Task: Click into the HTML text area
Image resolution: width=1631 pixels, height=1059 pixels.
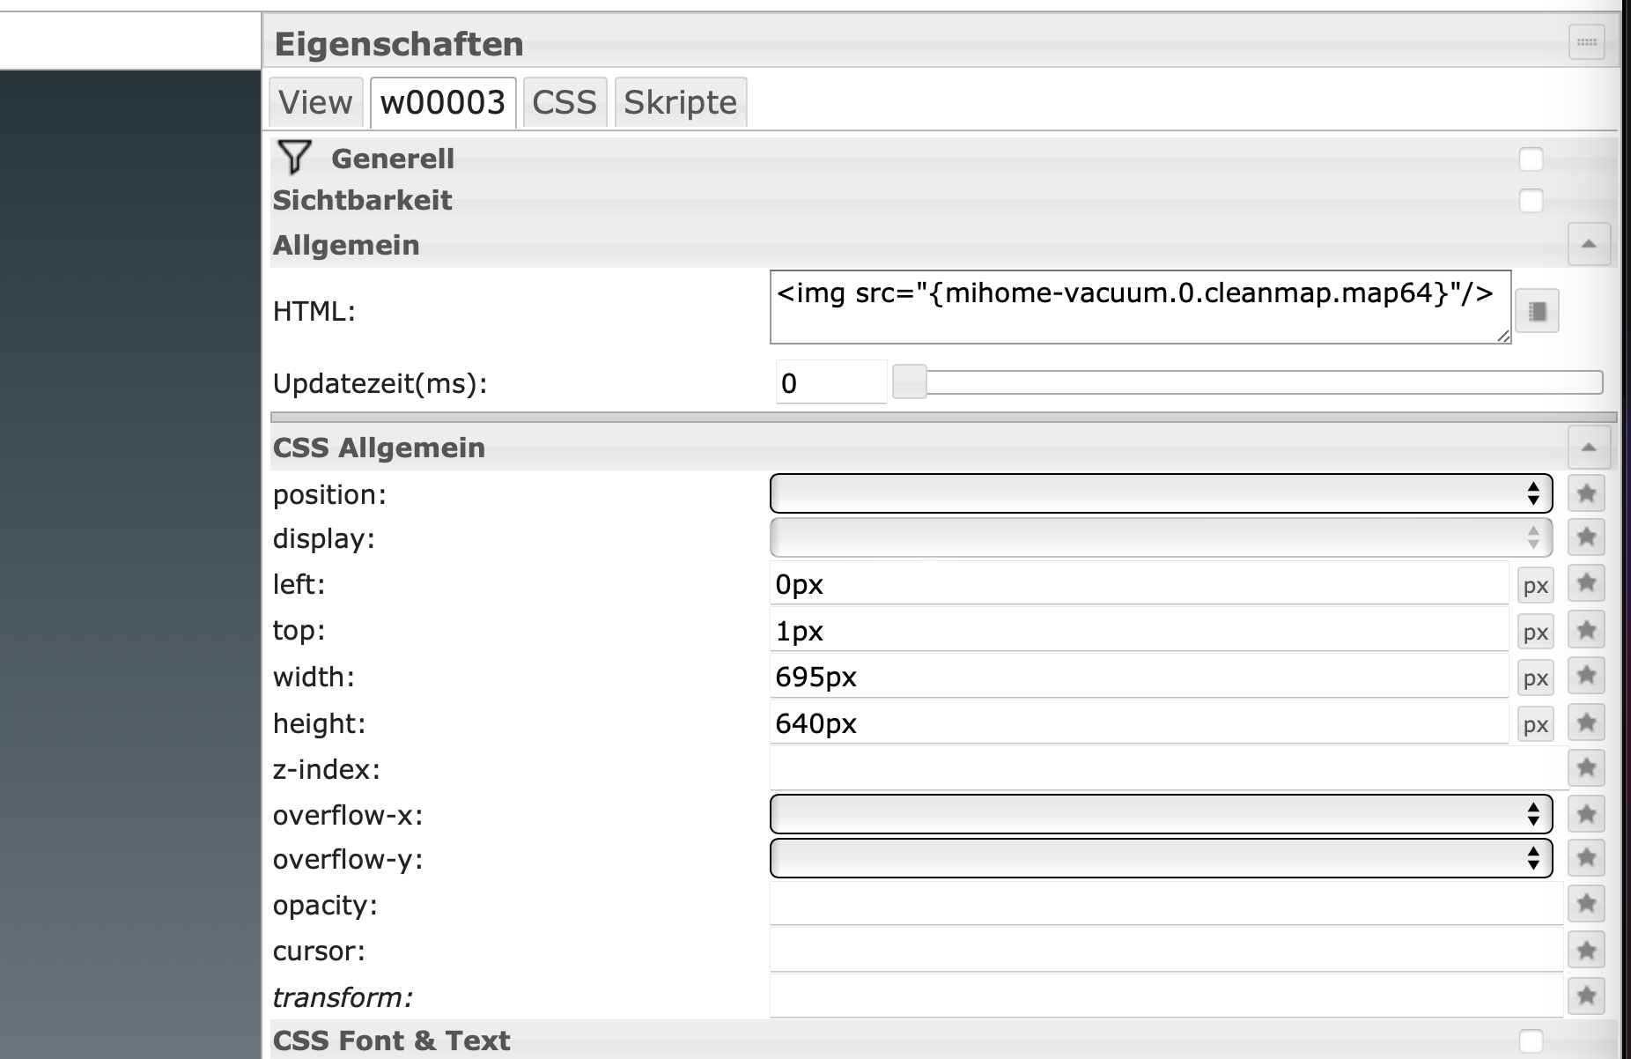Action: coord(1140,307)
